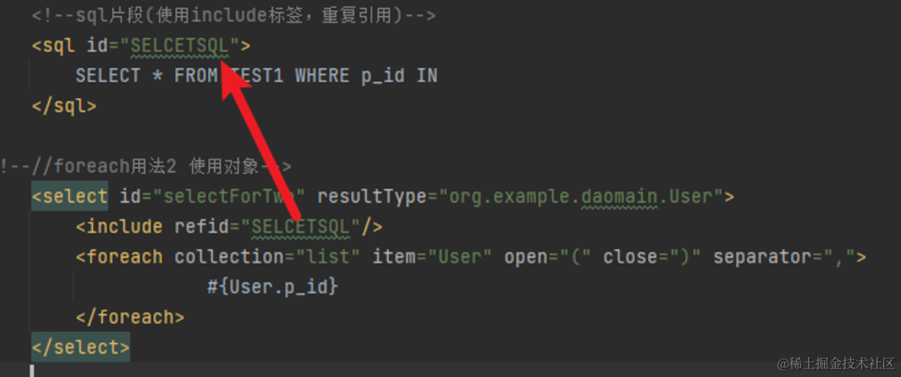This screenshot has width=901, height=377.
Task: Place cursor on the opening select tag
Action: coord(69,196)
